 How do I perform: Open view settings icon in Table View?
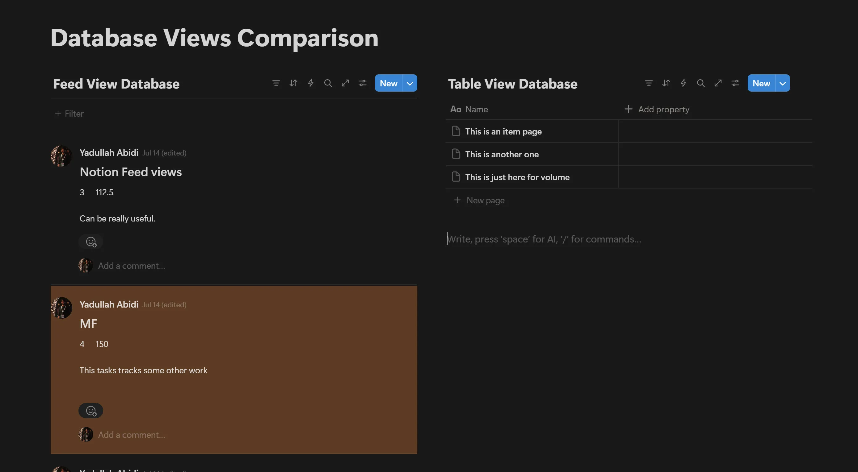tap(735, 83)
